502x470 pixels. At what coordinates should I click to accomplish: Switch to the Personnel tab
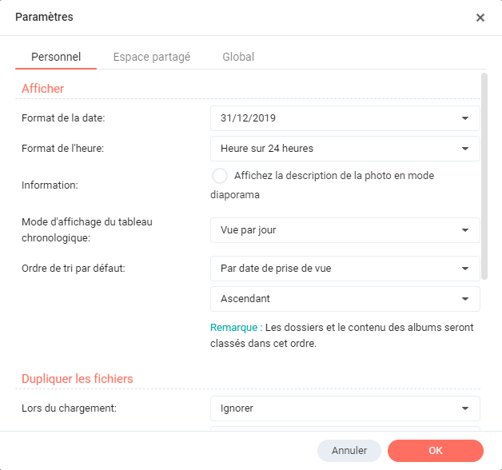[55, 57]
